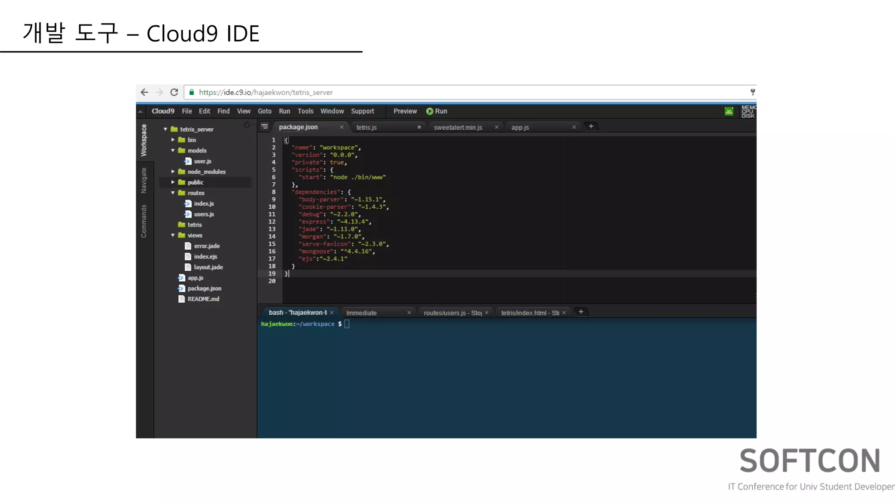Open the Find menu
The height and width of the screenshot is (503, 895).
[x=223, y=111]
